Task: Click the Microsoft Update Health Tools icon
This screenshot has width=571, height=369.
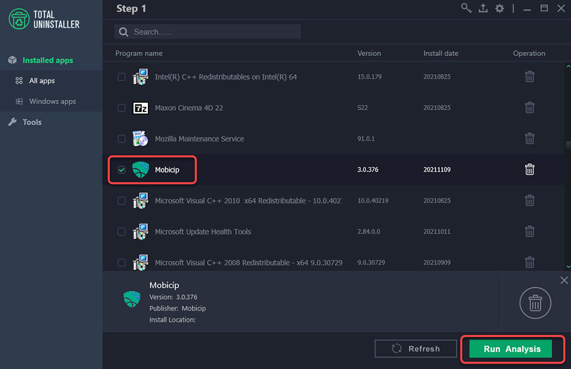Action: pos(141,232)
